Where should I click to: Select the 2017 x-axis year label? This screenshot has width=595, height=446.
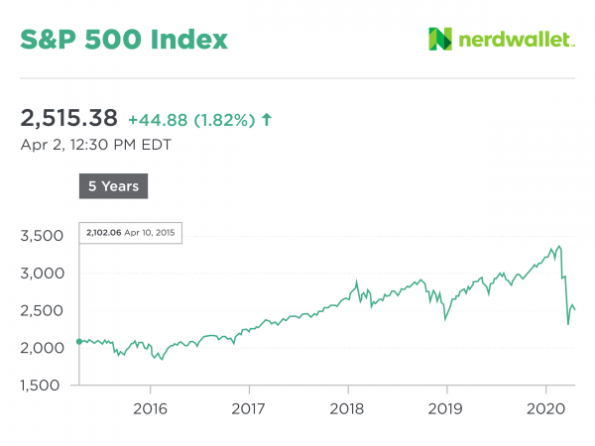(249, 406)
